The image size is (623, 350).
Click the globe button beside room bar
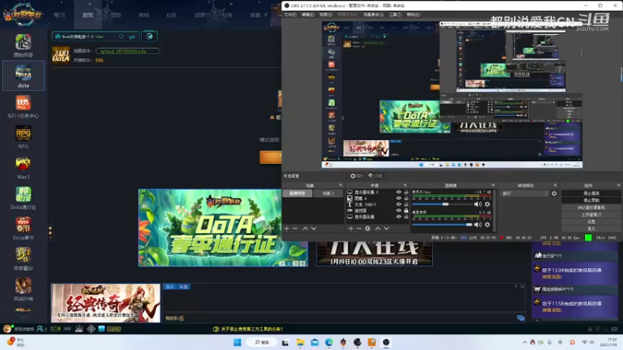(150, 37)
